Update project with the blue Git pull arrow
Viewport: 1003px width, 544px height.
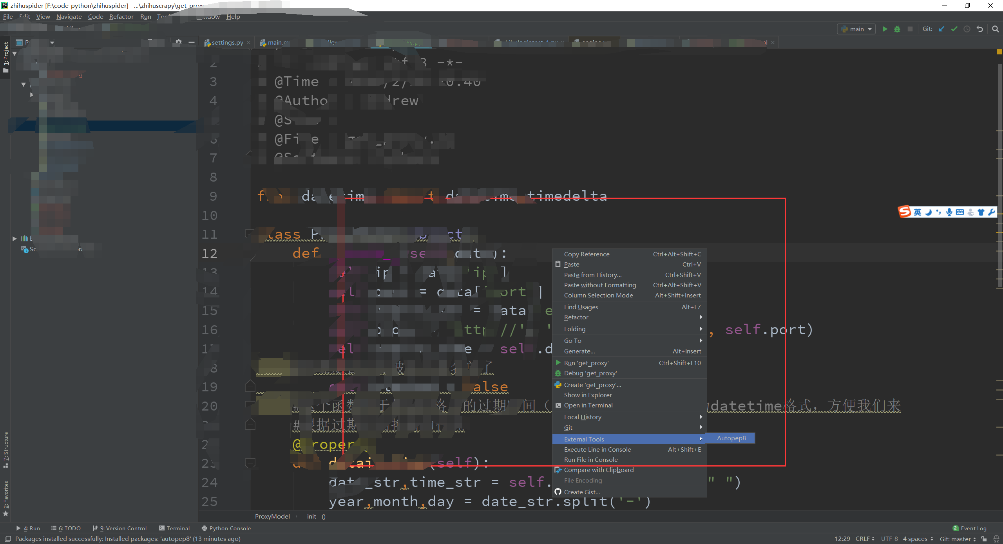942,29
